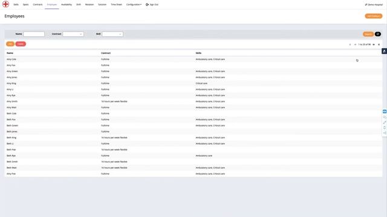
Task: Select the Amy King row
Action: tap(193, 83)
